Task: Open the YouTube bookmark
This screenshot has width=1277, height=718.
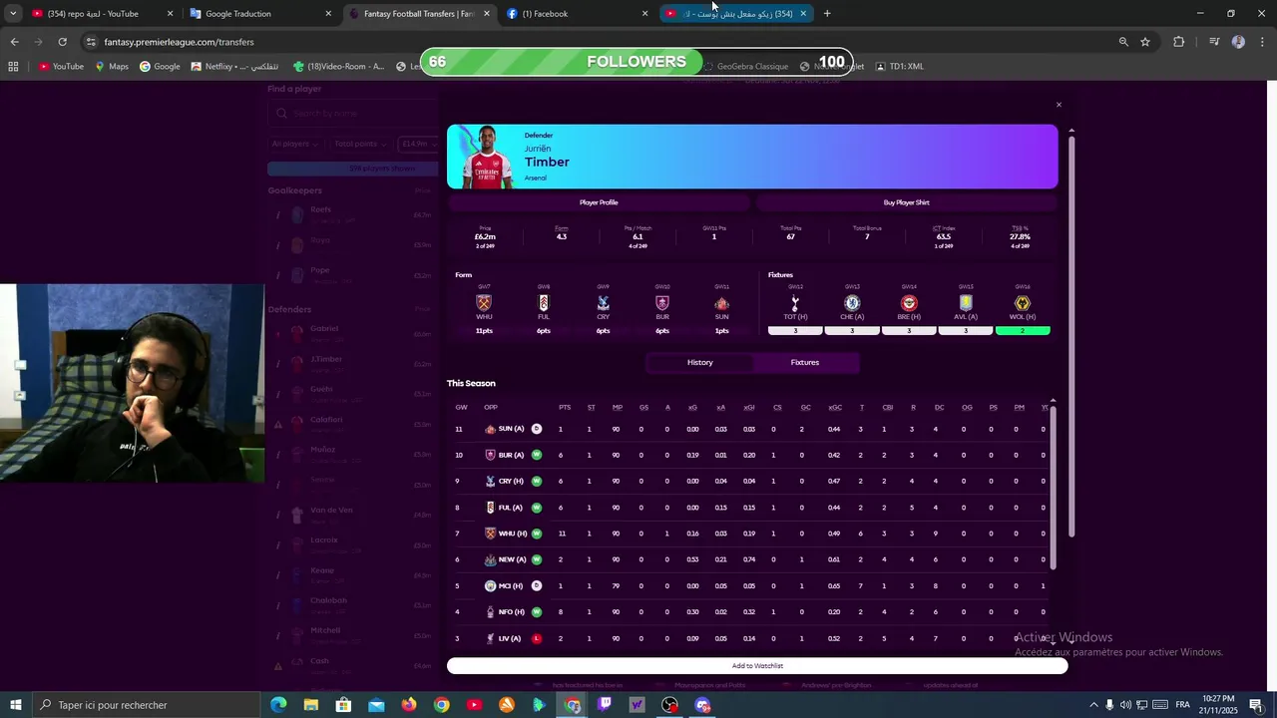Action: coord(61,67)
